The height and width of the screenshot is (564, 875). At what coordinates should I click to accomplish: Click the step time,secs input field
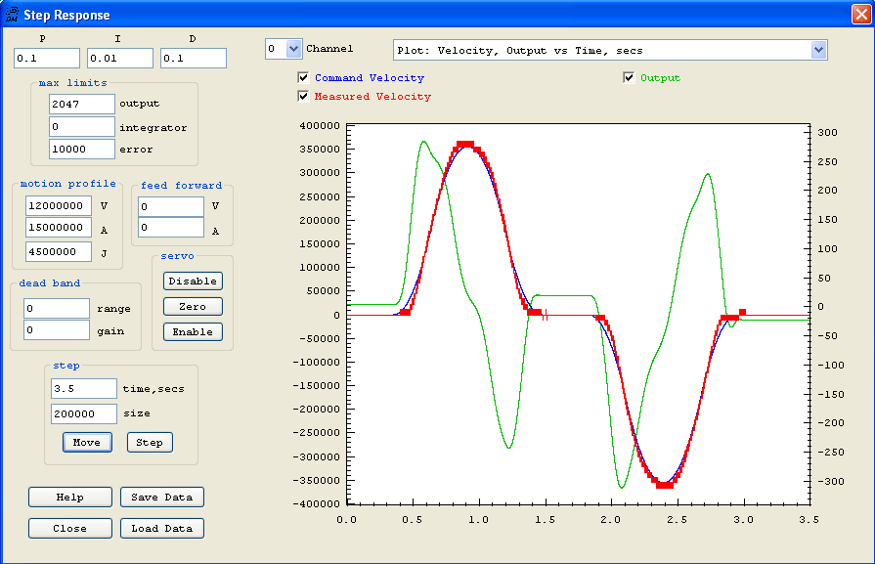84,389
